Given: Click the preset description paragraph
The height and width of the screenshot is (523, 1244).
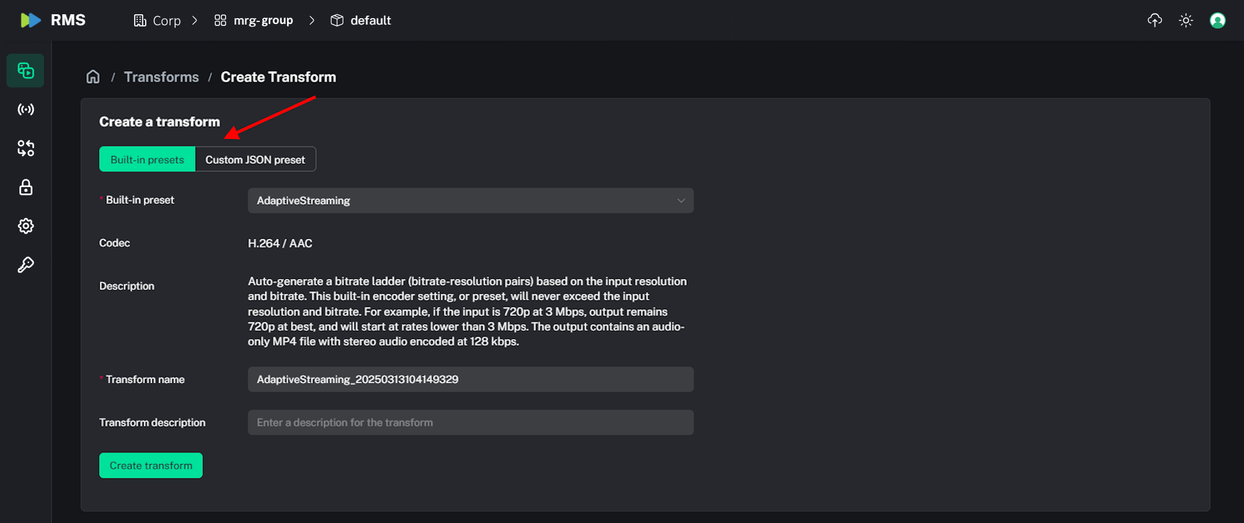Looking at the screenshot, I should pyautogui.click(x=467, y=311).
